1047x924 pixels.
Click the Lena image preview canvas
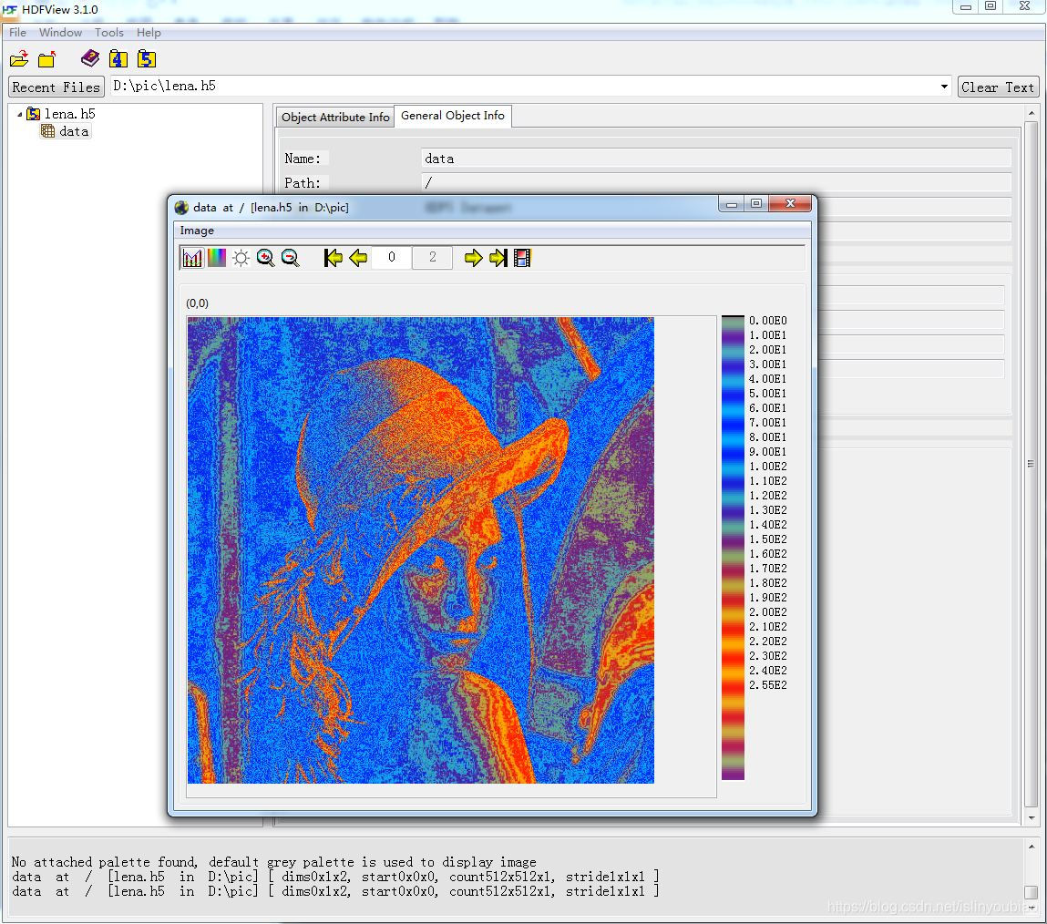pyautogui.click(x=421, y=550)
